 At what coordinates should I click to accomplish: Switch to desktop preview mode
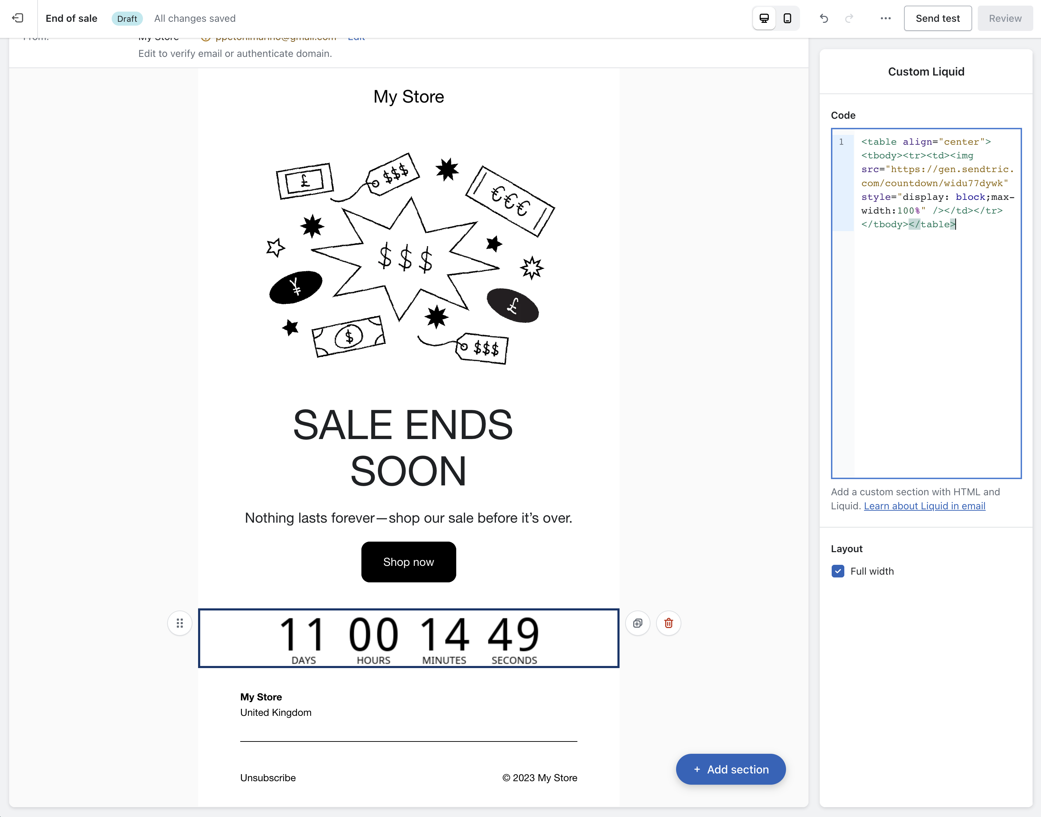[764, 18]
